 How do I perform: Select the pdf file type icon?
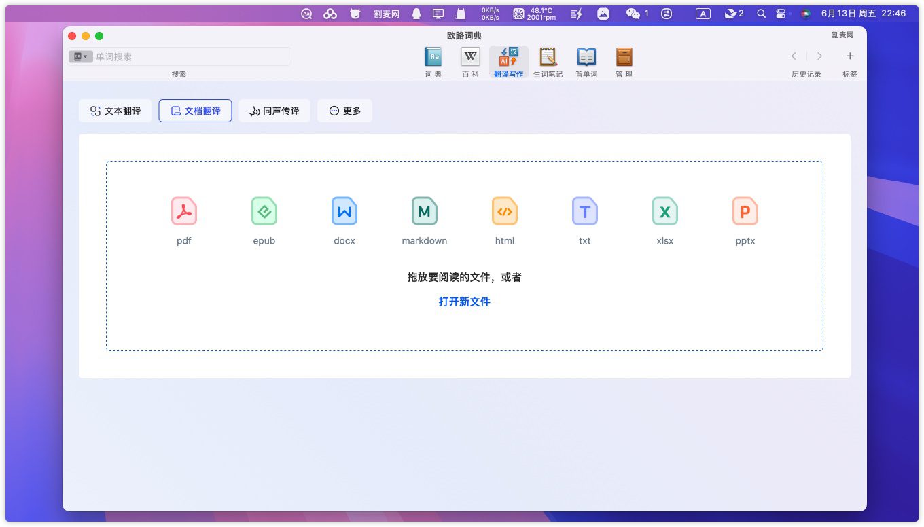point(184,211)
